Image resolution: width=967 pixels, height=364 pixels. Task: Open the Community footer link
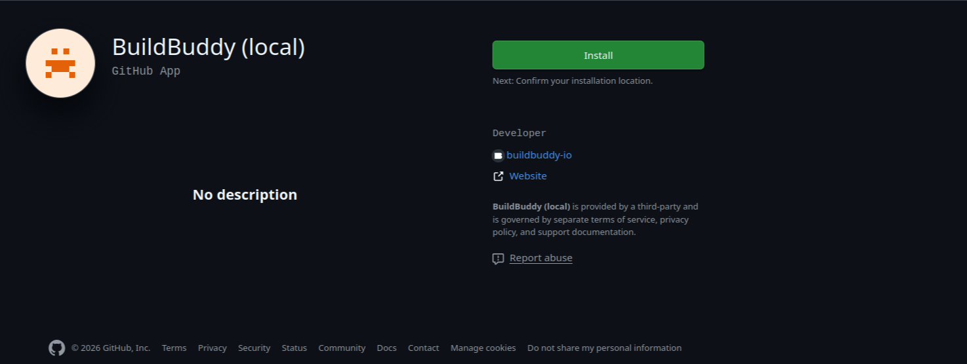342,348
